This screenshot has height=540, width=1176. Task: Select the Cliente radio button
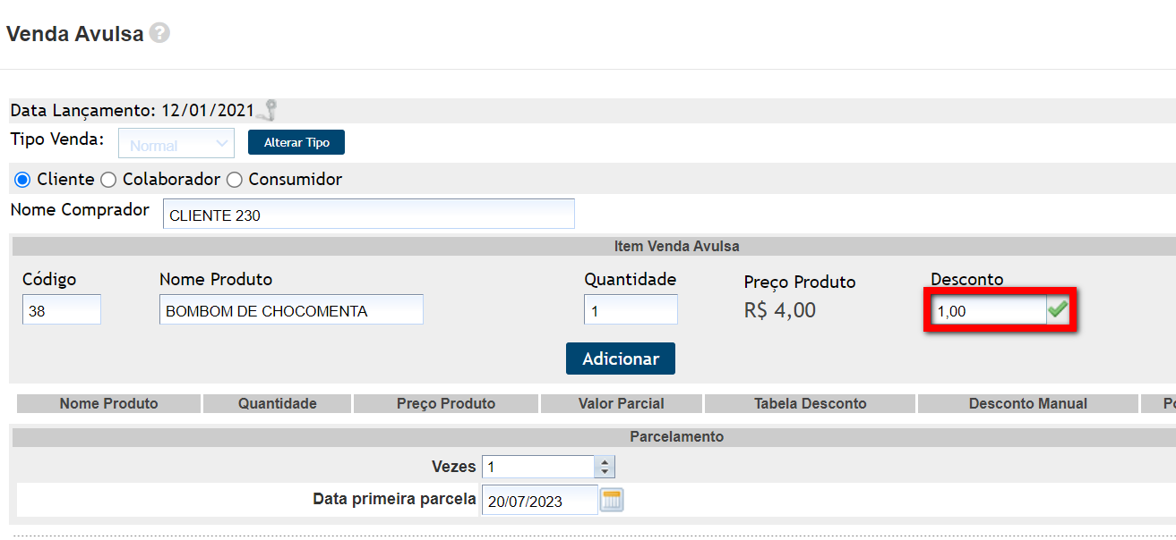(23, 180)
